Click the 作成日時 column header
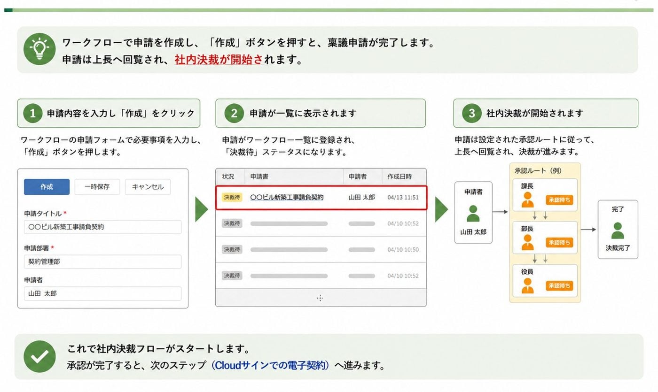This screenshot has width=658, height=392. coord(399,177)
